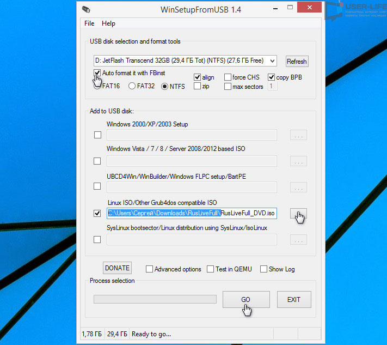Click the Windows Vista/7/8 ISO path field

pos(192,161)
